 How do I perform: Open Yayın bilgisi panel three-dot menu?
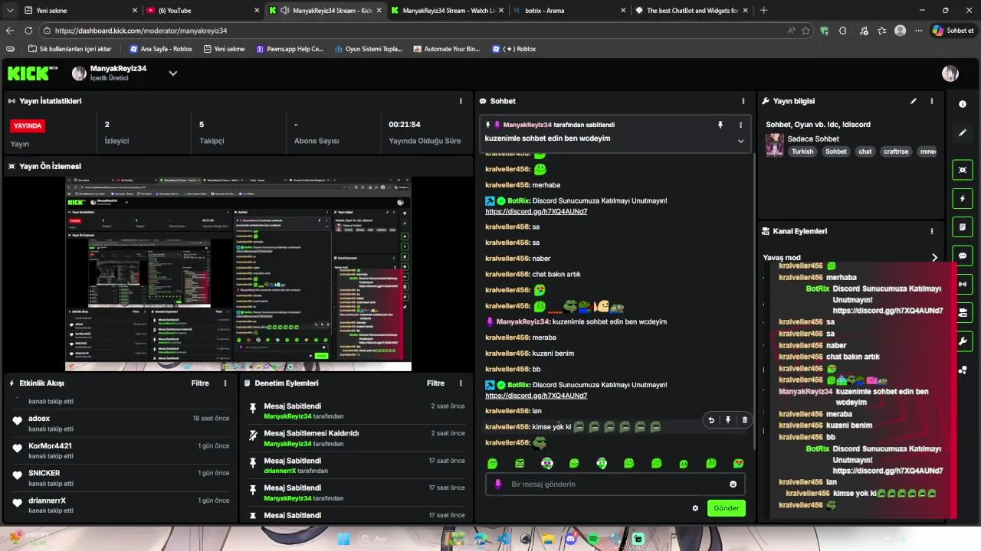tap(932, 101)
